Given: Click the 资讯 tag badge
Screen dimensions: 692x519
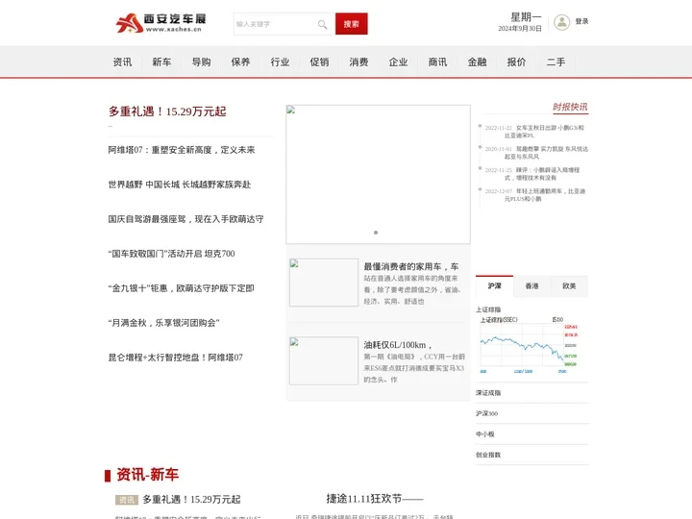Looking at the screenshot, I should [127, 500].
